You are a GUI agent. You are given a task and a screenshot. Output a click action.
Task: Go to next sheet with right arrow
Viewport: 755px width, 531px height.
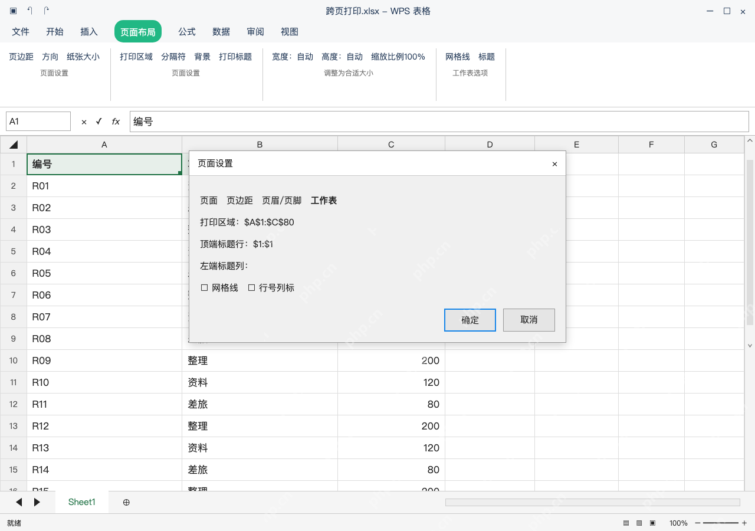pos(37,502)
